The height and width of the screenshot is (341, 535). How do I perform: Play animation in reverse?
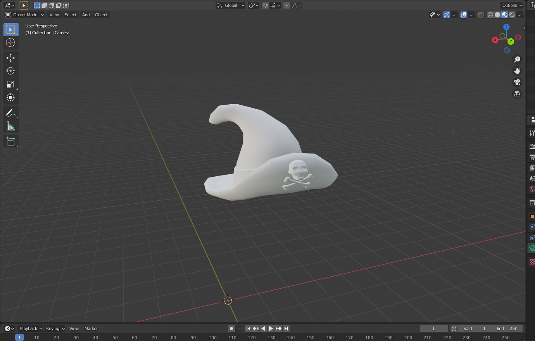click(264, 329)
